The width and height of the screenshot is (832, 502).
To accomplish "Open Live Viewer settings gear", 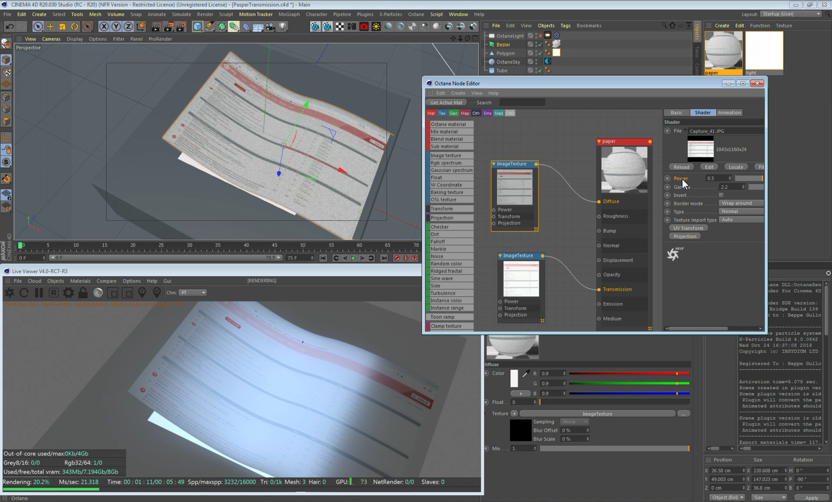I will click(x=68, y=293).
